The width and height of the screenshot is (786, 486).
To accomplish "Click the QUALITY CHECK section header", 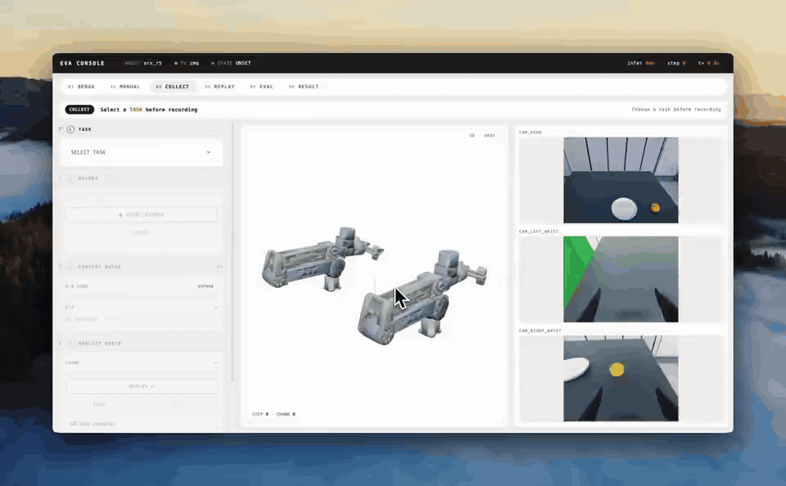I will 100,343.
